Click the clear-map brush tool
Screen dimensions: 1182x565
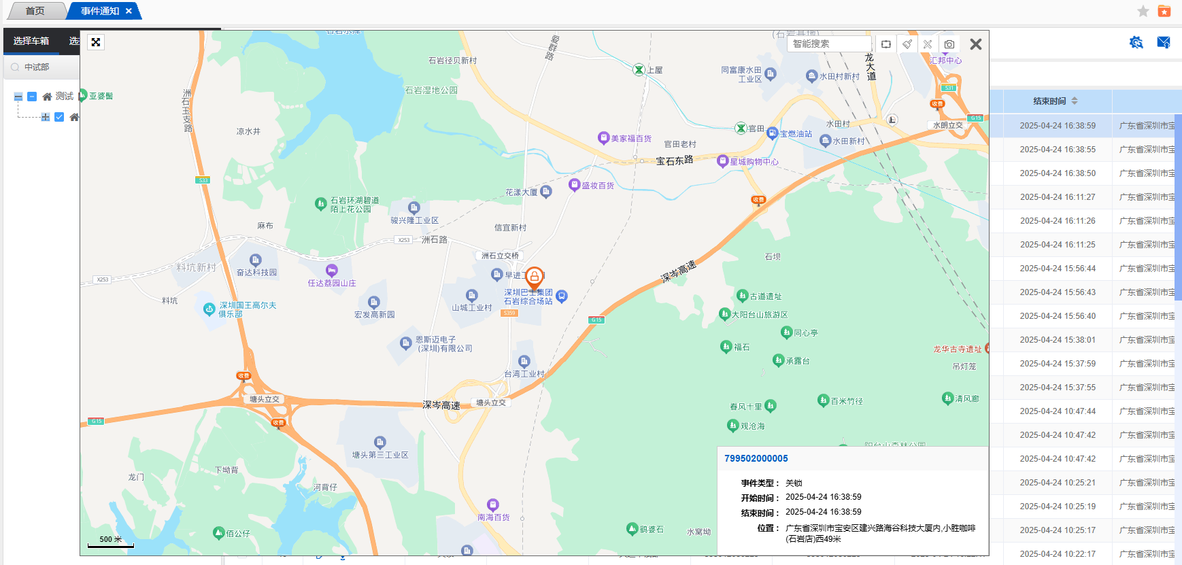(x=907, y=44)
